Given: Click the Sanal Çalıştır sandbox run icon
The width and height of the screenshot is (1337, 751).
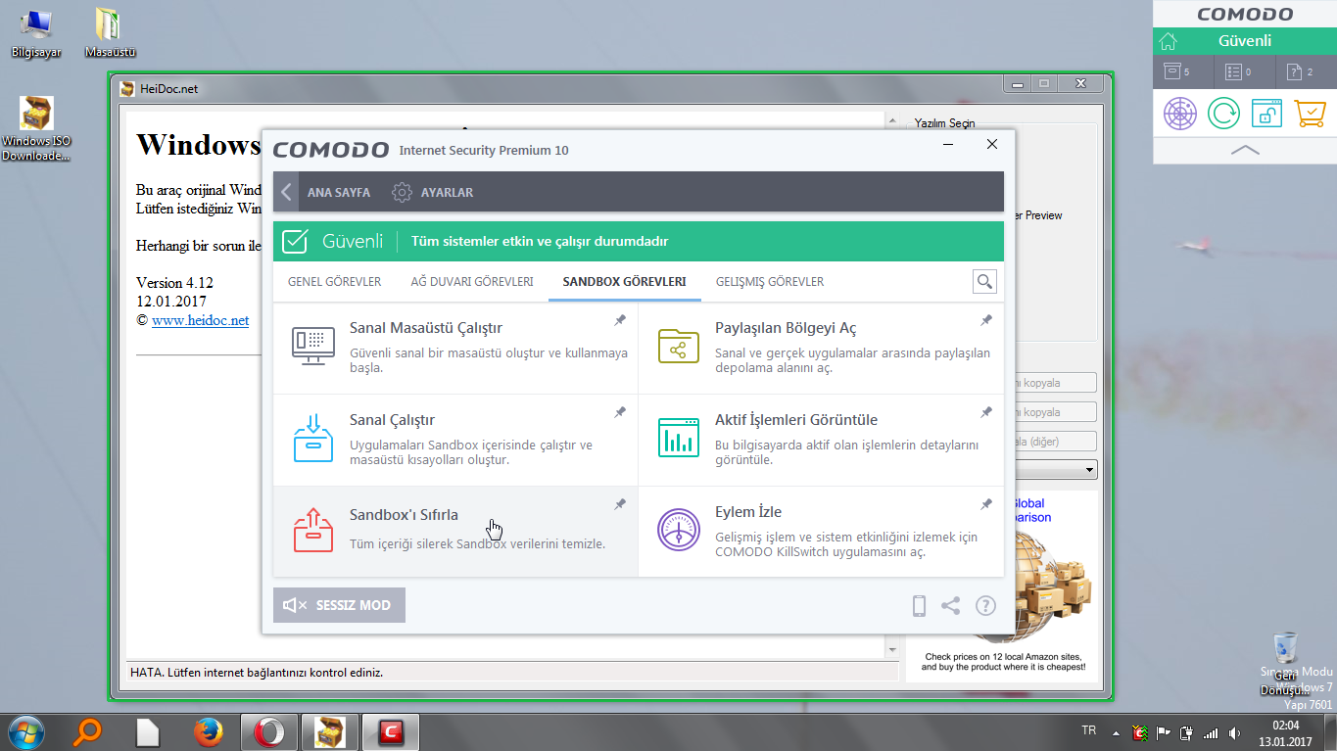Looking at the screenshot, I should pos(313,440).
